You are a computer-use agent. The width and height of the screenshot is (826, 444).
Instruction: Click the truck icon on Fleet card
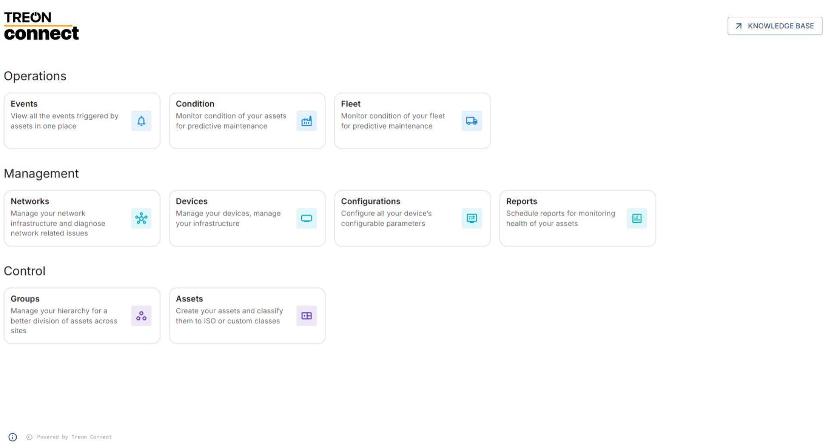pos(472,121)
